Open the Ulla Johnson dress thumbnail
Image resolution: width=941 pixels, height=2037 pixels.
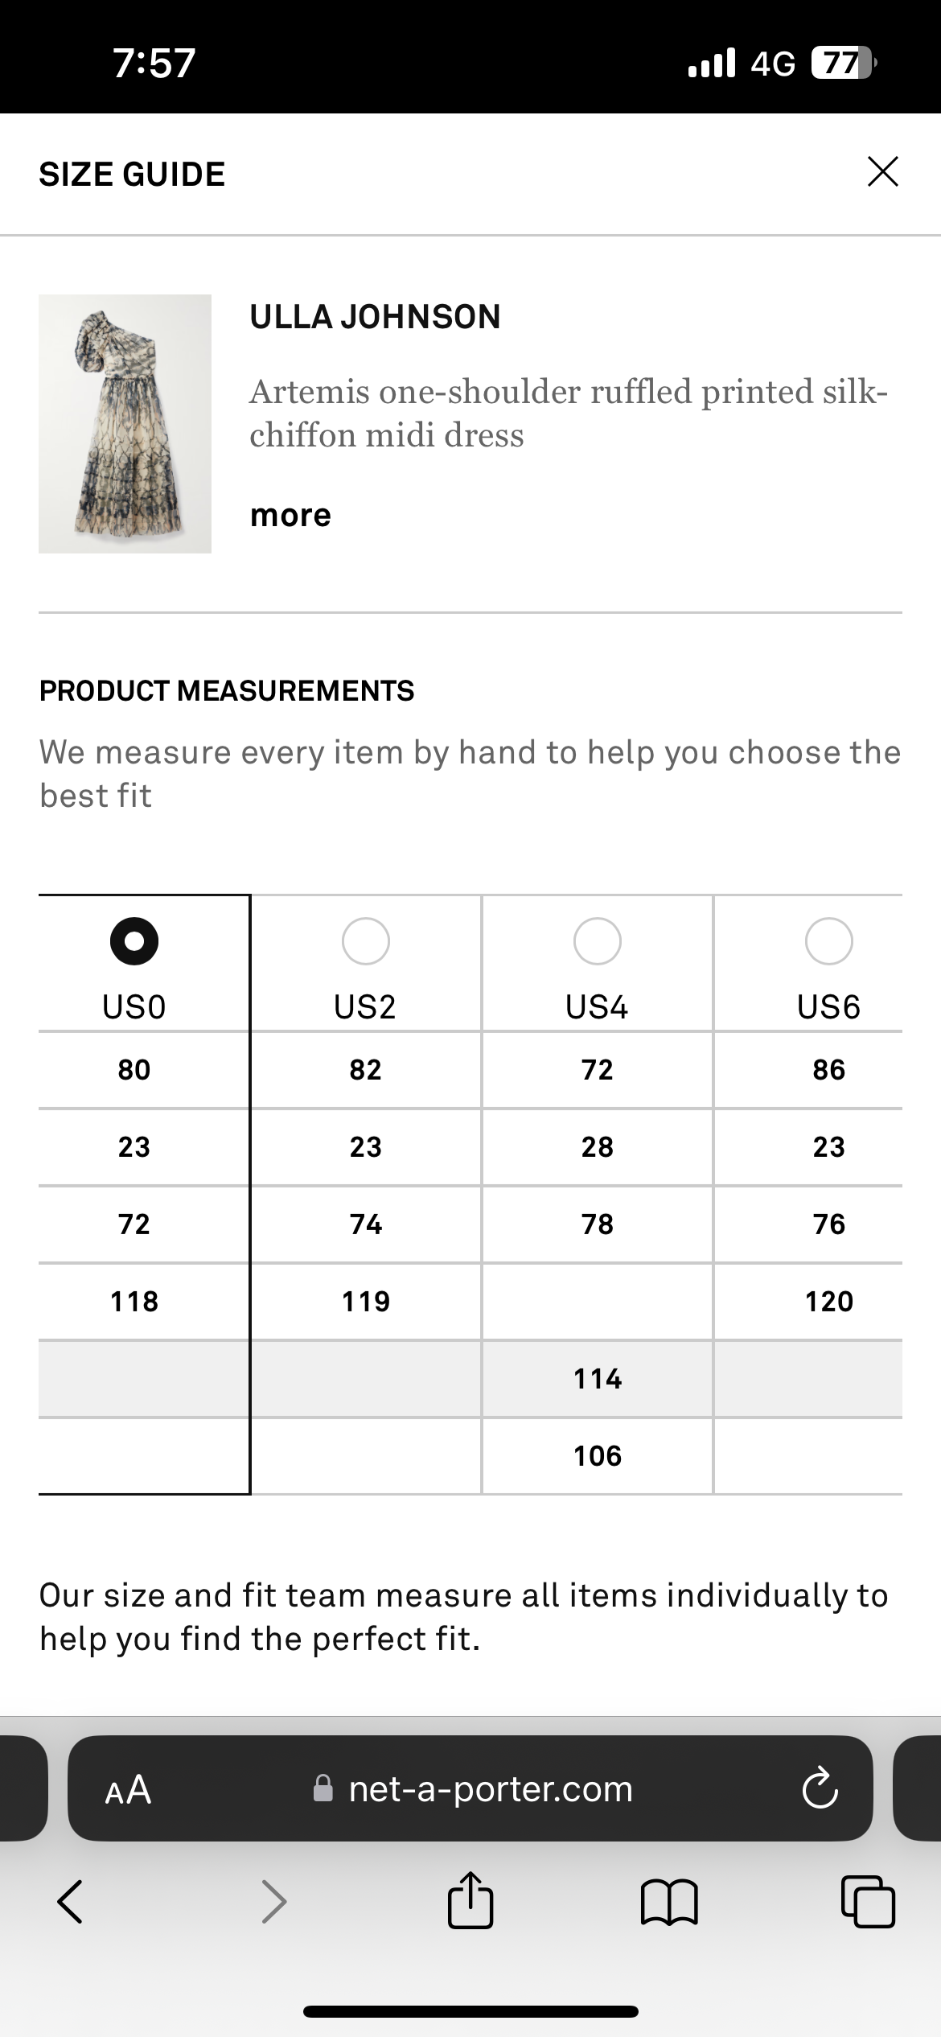(125, 424)
